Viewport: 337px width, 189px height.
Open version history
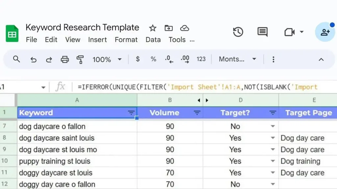tap(238, 32)
